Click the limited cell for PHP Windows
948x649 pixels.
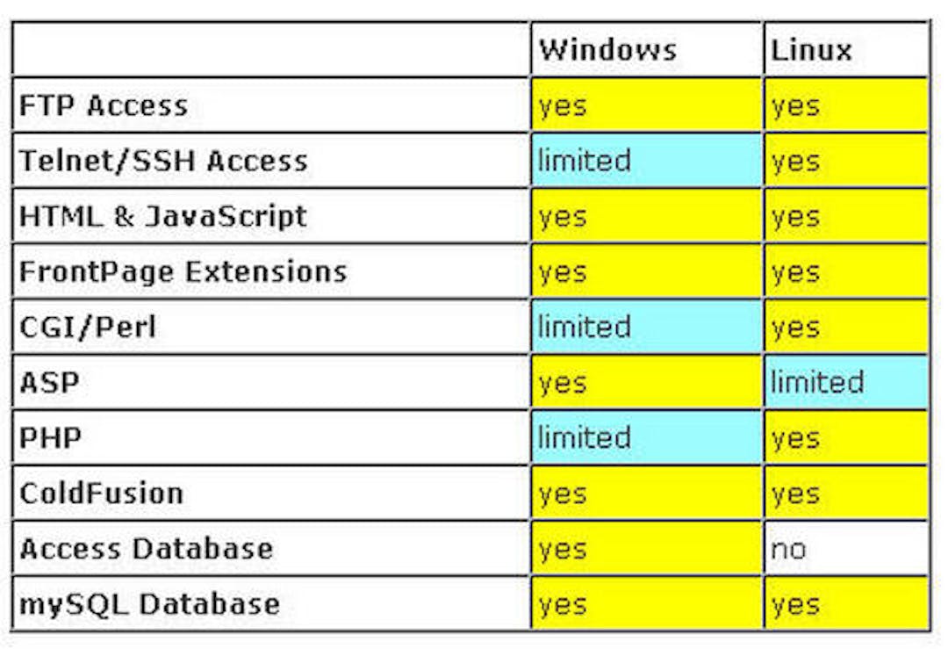coord(646,437)
